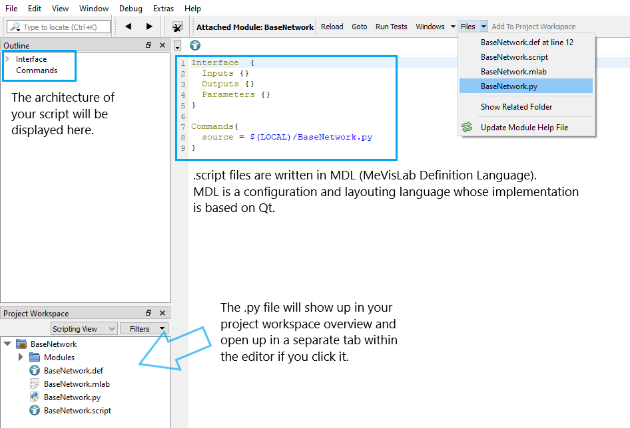Click the Update Module Help File icon
The image size is (630, 428).
pyautogui.click(x=467, y=127)
